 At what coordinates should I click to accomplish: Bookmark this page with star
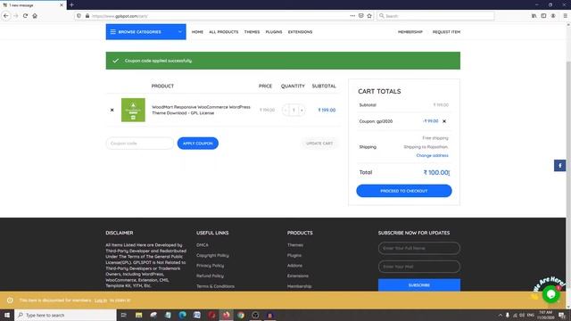[x=369, y=16]
